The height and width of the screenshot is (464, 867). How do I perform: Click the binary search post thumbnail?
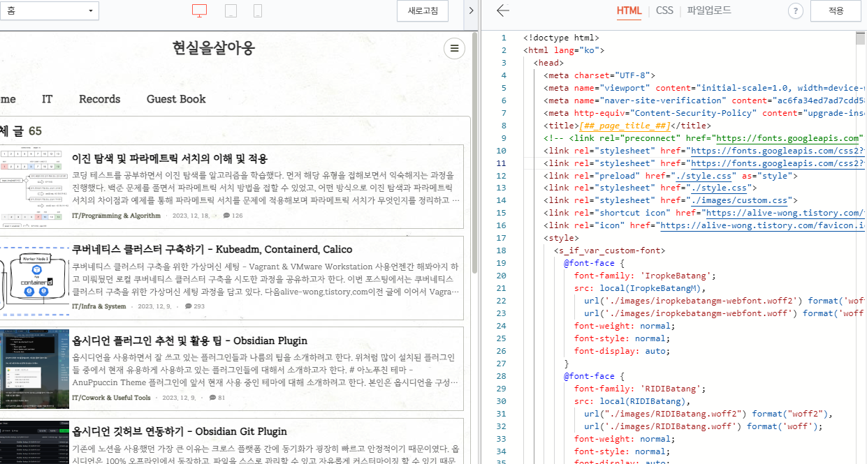(34, 187)
